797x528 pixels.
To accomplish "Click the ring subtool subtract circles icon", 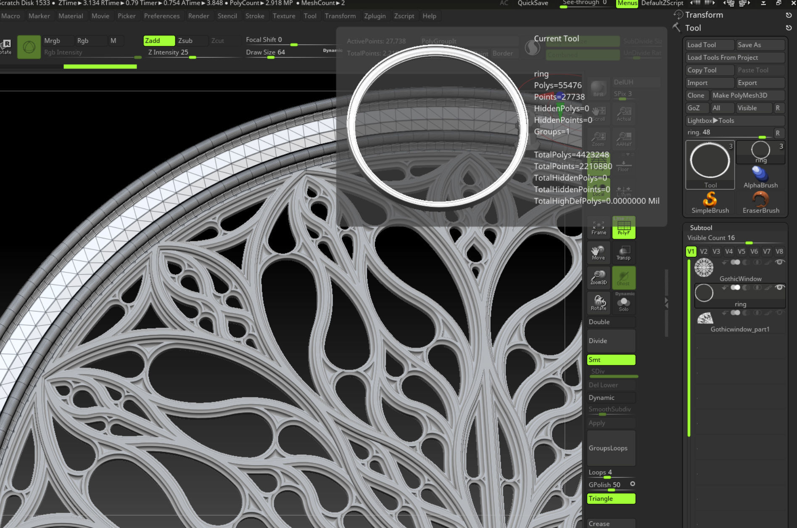I will 747,288.
